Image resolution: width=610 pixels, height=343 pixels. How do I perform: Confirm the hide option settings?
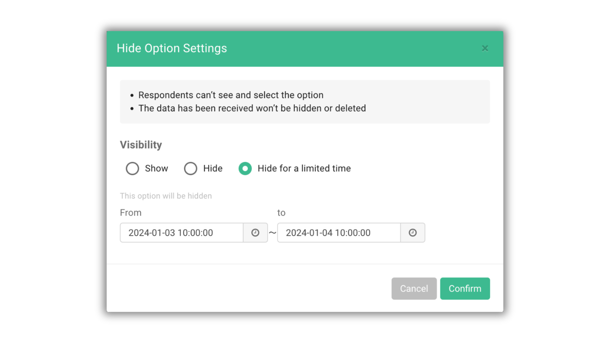pyautogui.click(x=465, y=288)
